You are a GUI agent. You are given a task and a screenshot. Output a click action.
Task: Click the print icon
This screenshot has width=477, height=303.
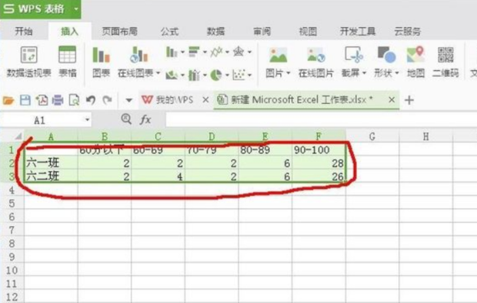58,100
